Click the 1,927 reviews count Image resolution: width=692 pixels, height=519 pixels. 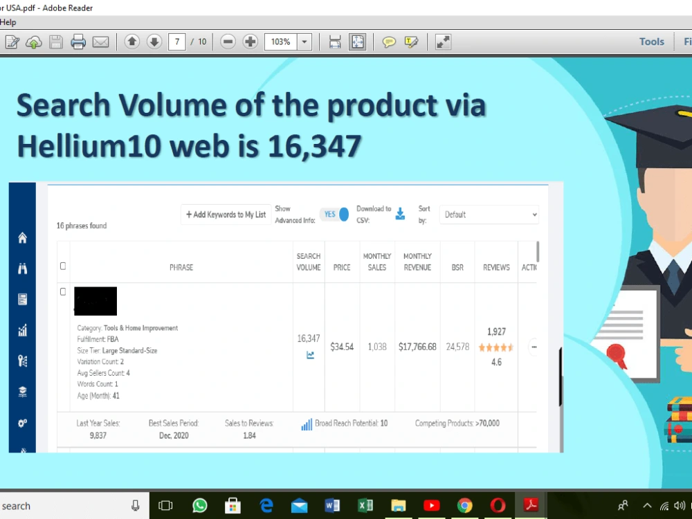496,331
